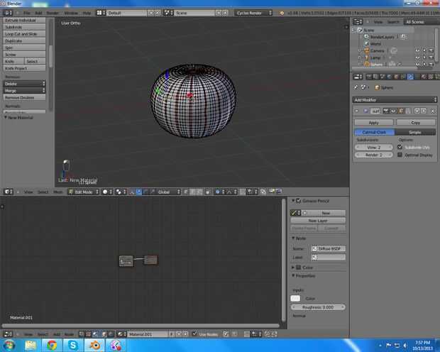Click the outliner editor type icon
Screen dimensions: 440x352
pos(358,22)
